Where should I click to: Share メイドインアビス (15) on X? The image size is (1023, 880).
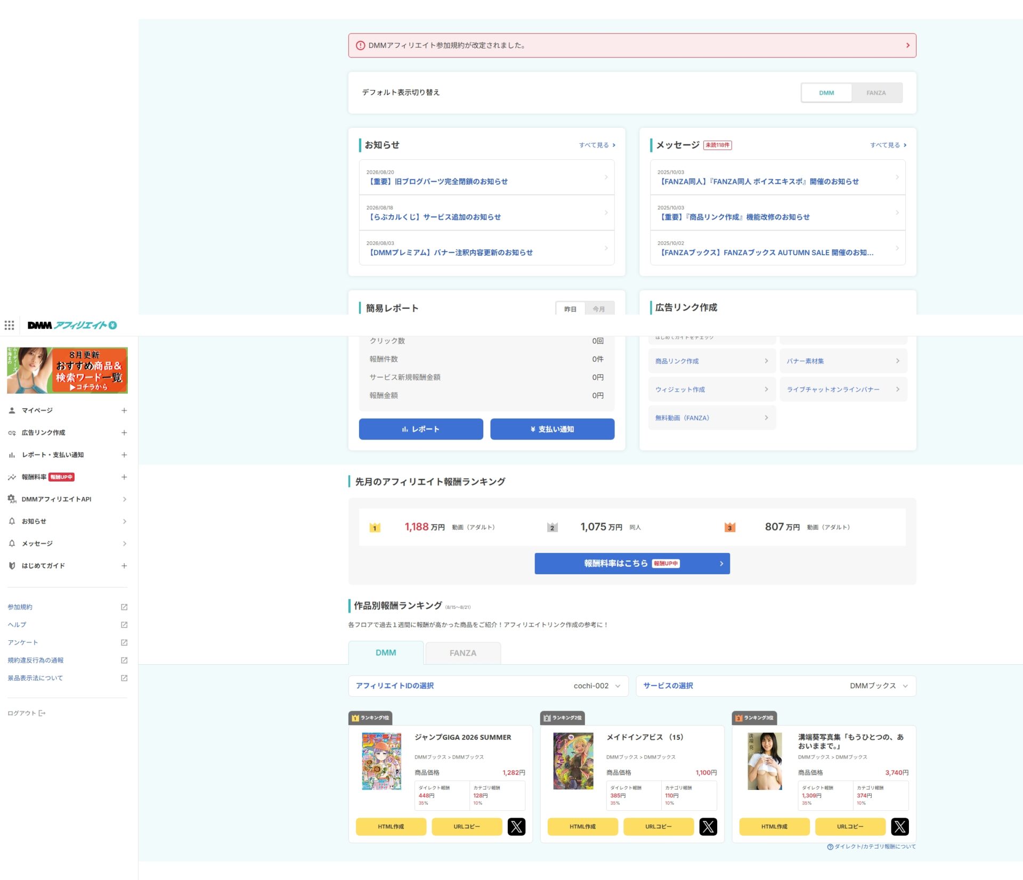pyautogui.click(x=708, y=827)
